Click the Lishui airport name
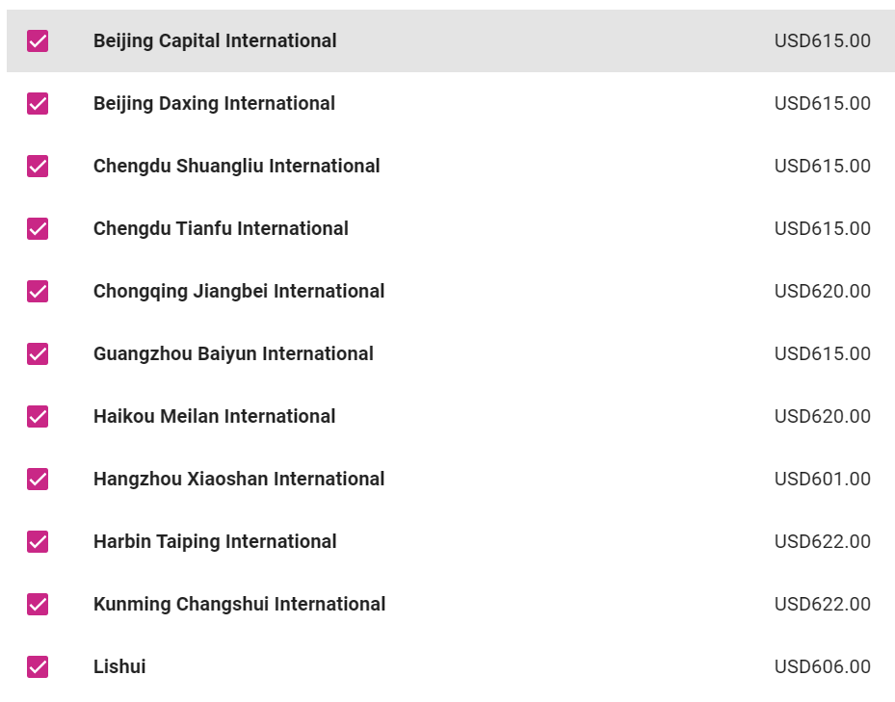The image size is (895, 702). click(119, 666)
